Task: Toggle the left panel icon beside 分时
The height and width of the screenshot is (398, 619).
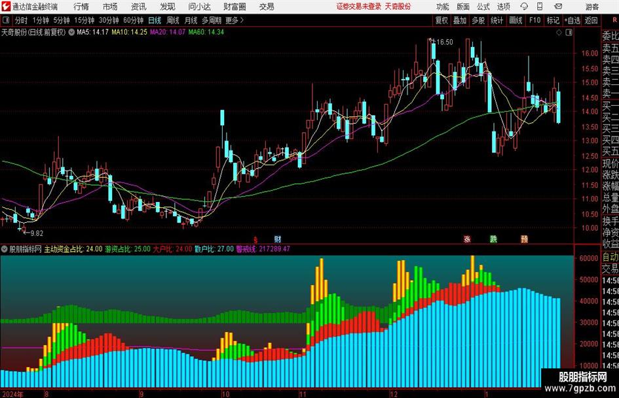Action: pyautogui.click(x=5, y=20)
